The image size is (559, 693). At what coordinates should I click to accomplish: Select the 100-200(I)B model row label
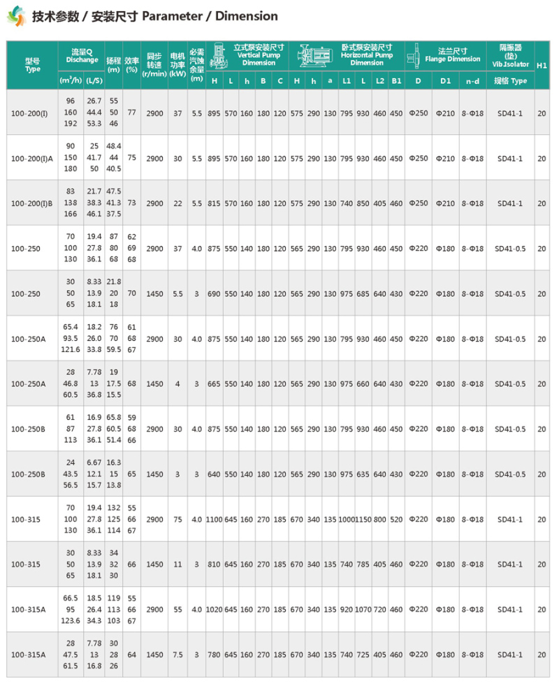point(32,203)
